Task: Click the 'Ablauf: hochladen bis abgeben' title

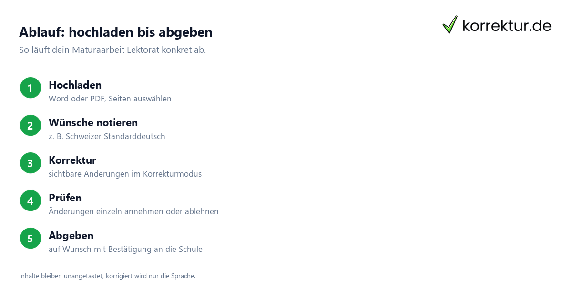Action: coord(116,32)
